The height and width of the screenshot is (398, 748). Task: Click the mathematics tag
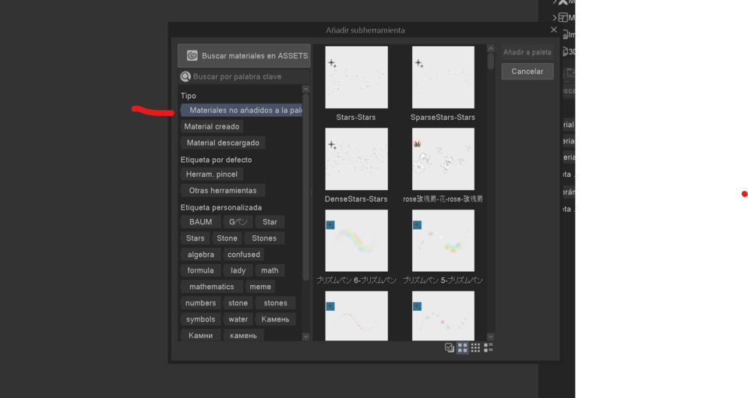212,287
